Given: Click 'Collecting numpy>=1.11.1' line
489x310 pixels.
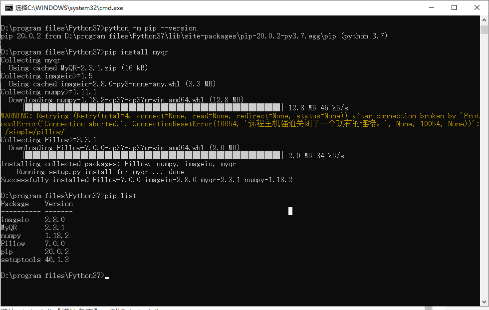Looking at the screenshot, I should (49, 92).
